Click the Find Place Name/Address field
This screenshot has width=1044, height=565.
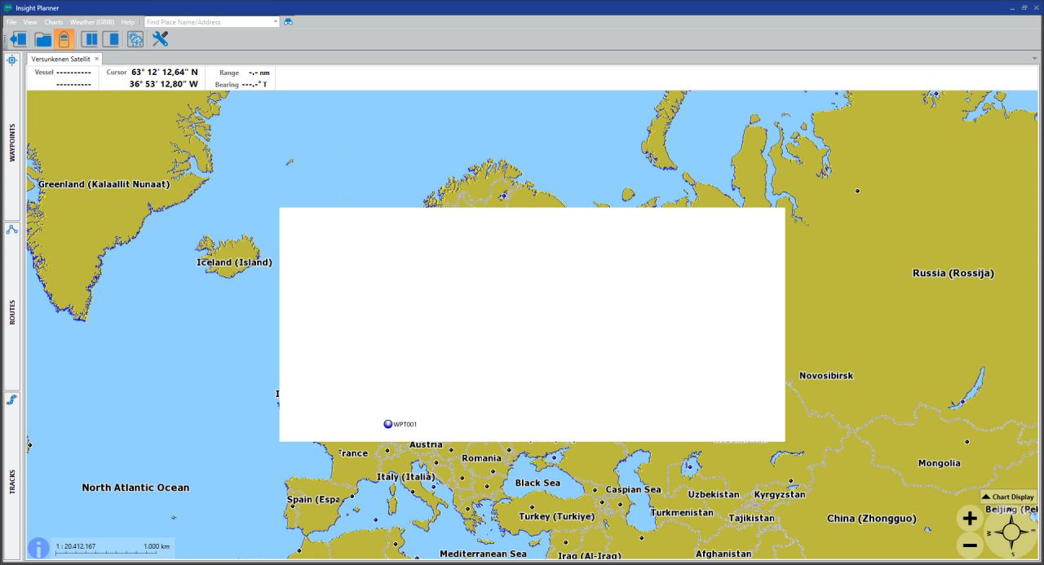pos(208,22)
